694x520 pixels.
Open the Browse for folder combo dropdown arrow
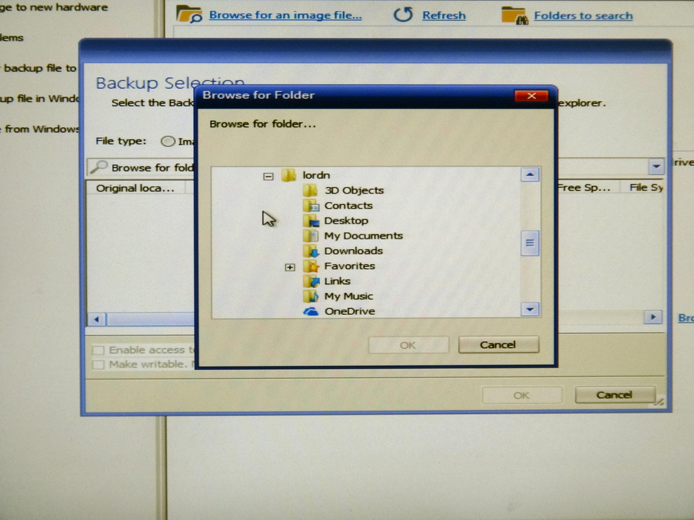pyautogui.click(x=656, y=166)
